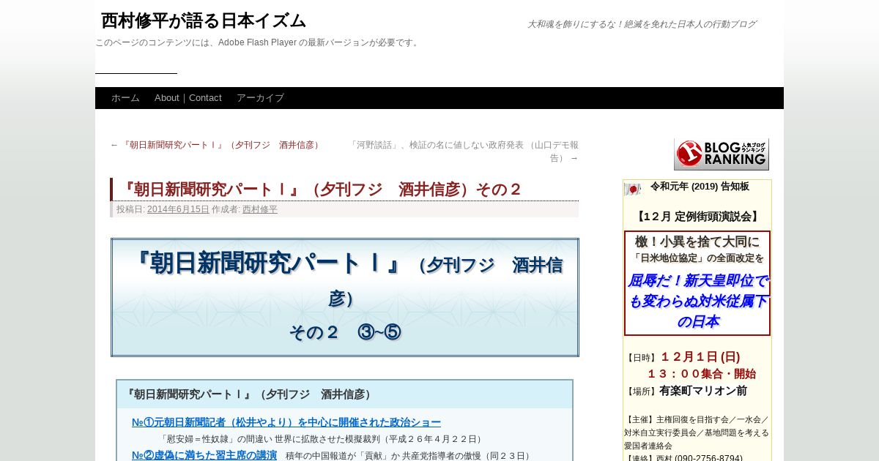
Task: Click the blog tagline 大和魂を飾りにするな
Action: coord(642,24)
